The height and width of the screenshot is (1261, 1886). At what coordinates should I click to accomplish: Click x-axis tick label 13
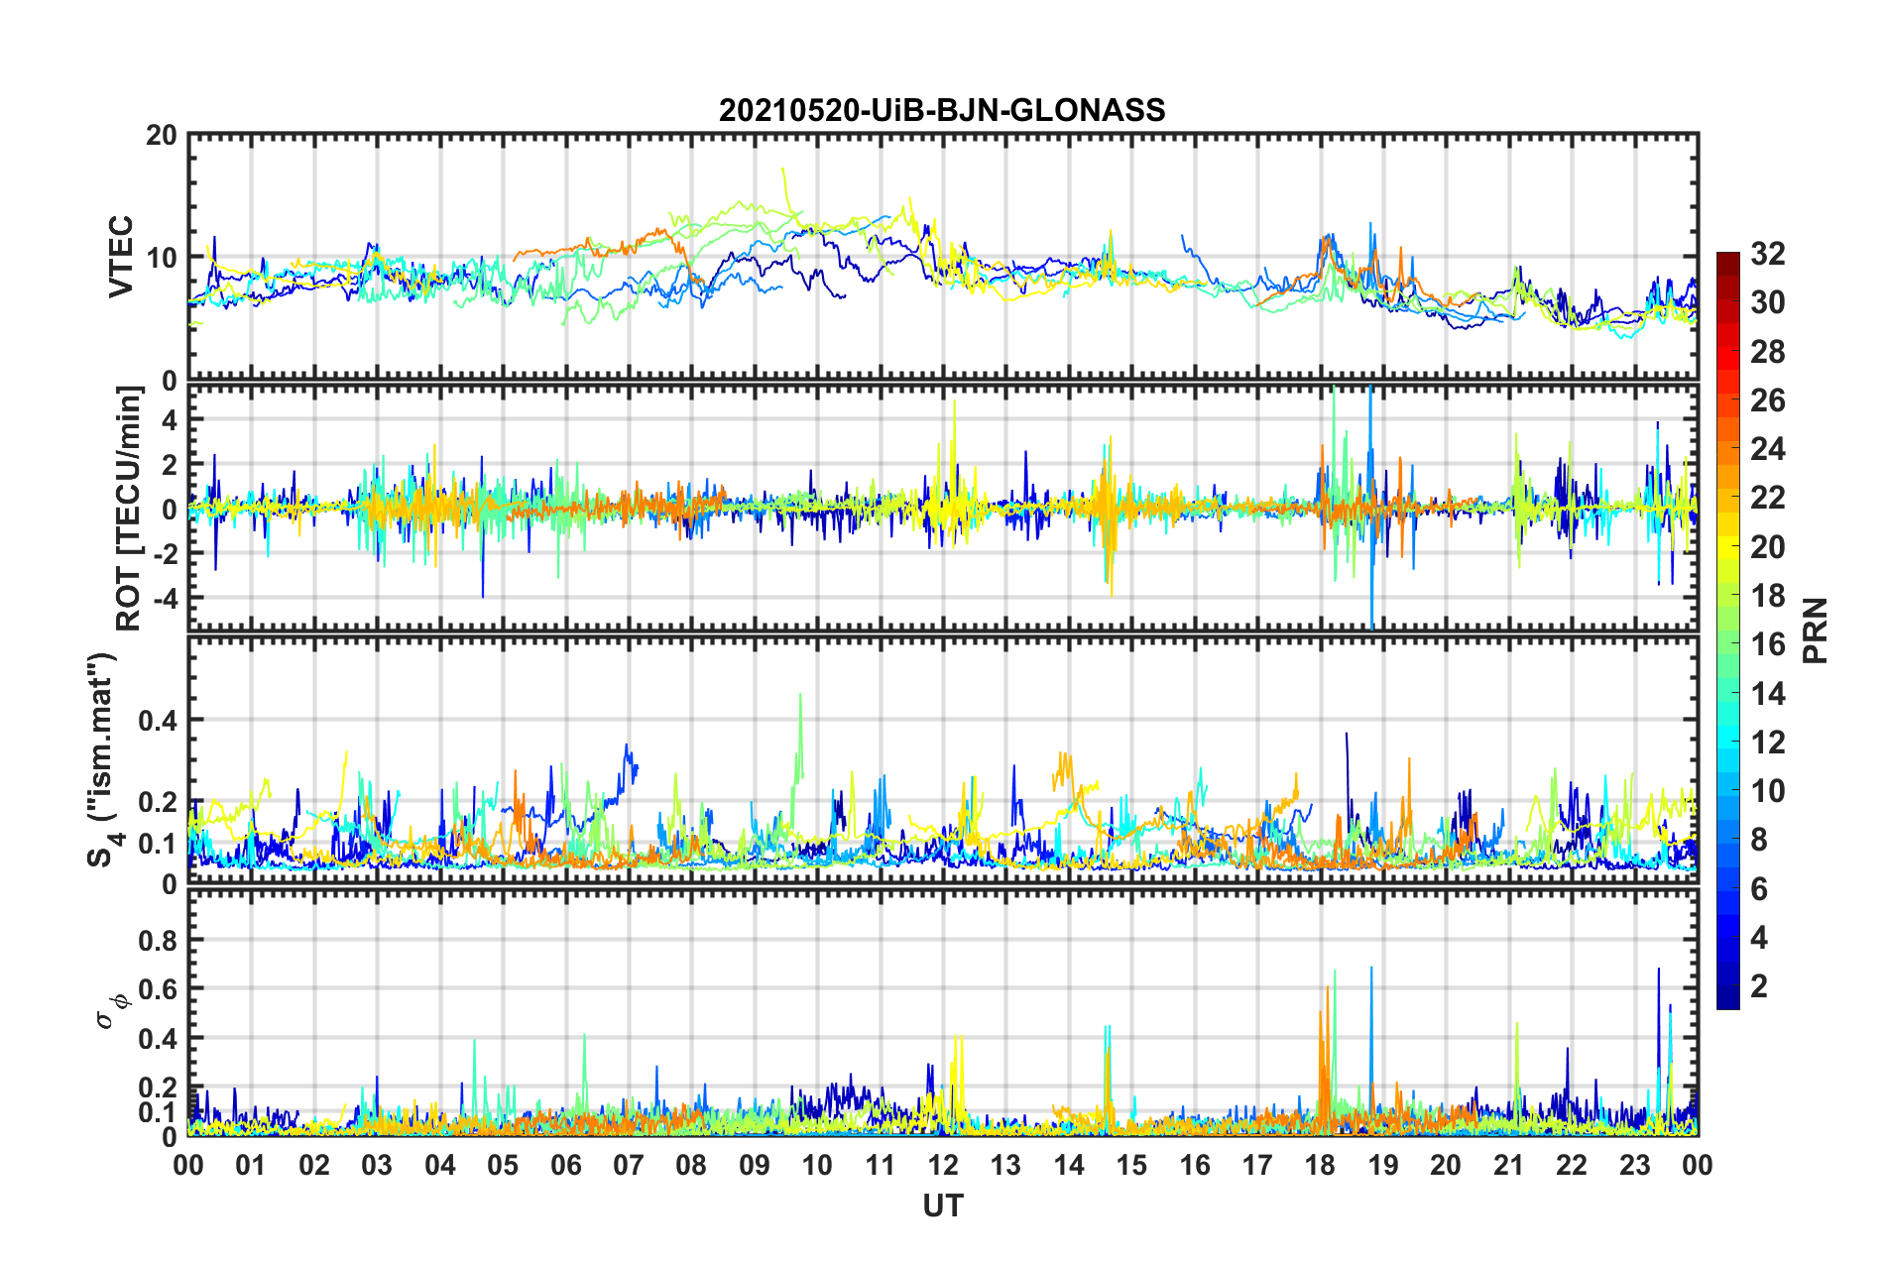[1005, 1165]
